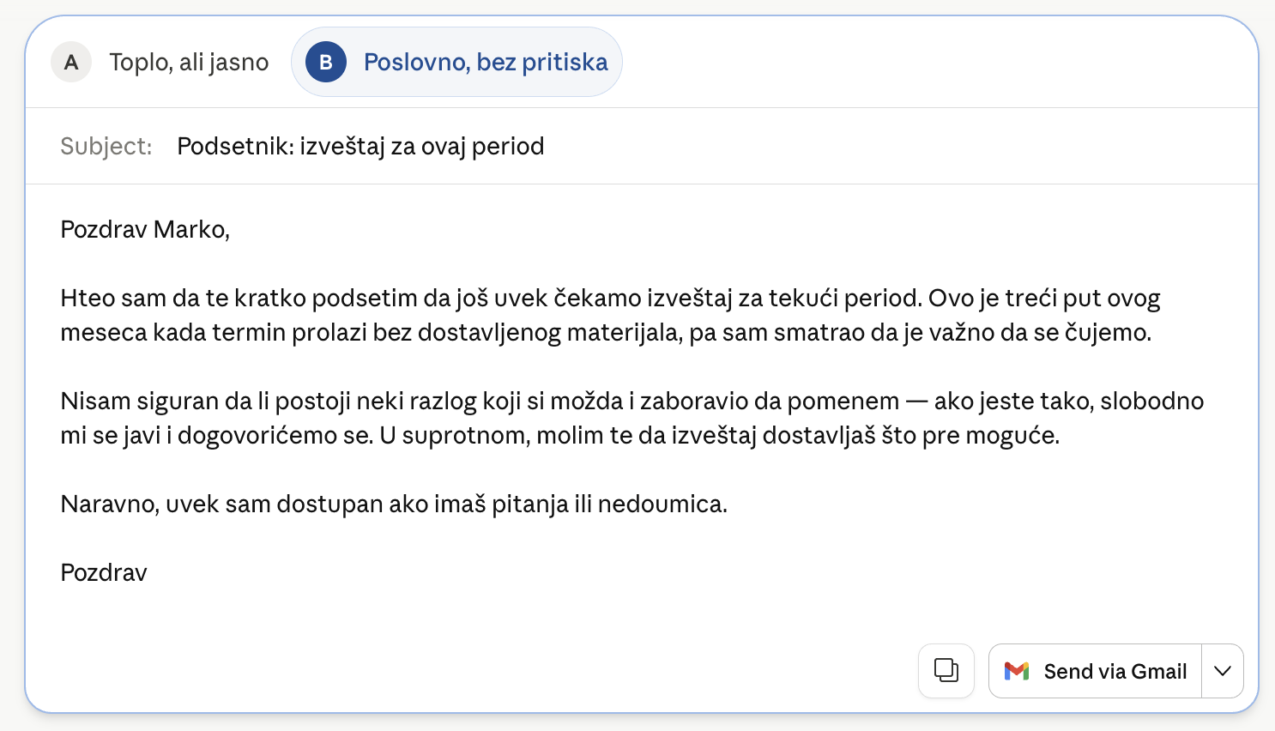Click the word "Marko" in the greeting
Screen dimensions: 1275x731
189,229
